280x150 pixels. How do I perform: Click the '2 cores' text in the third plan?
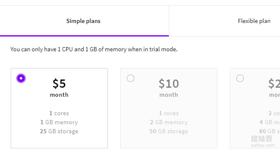[x=274, y=113]
